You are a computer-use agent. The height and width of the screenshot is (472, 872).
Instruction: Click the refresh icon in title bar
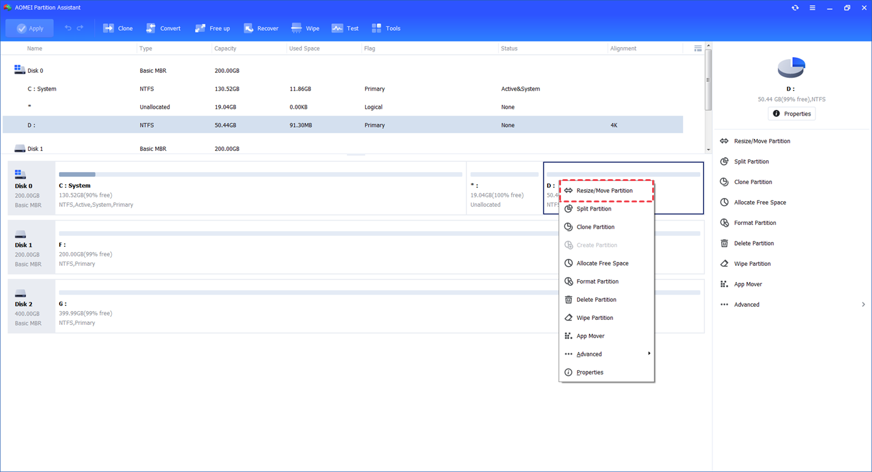795,8
